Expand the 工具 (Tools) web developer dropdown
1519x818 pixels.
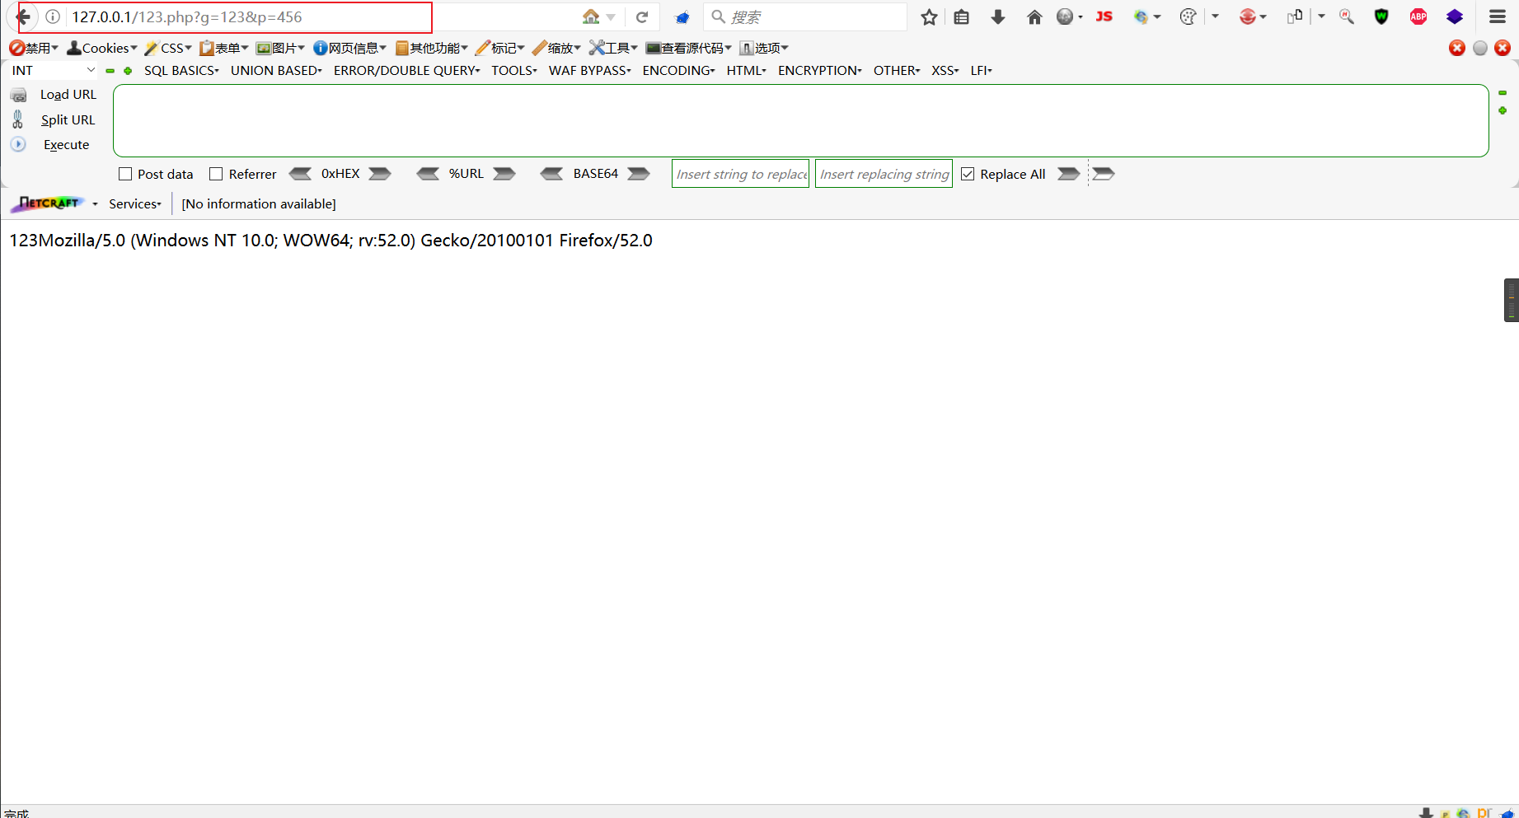pos(613,48)
